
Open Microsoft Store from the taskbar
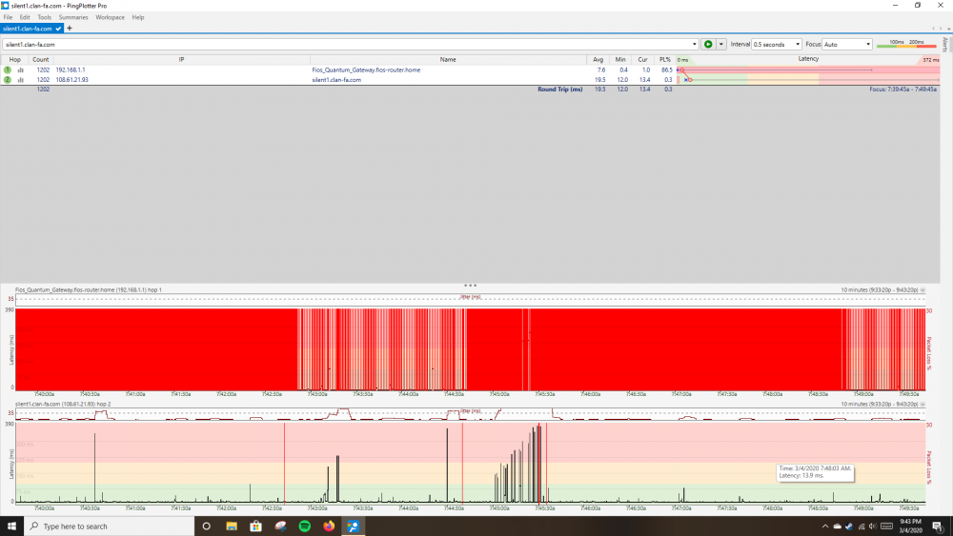coord(255,526)
